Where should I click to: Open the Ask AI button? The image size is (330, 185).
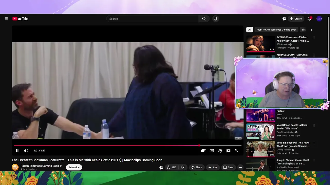[x=213, y=167]
